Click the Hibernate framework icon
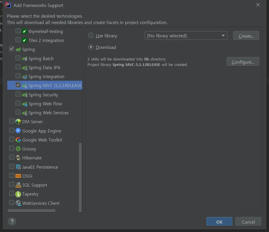This screenshot has height=232, width=269. coord(18,158)
